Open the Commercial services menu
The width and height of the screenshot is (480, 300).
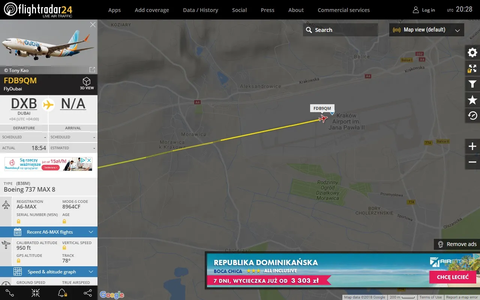(x=343, y=10)
